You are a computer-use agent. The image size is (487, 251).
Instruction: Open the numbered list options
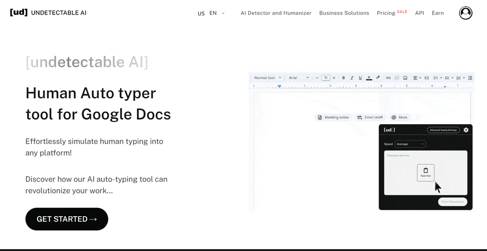coord(460,78)
